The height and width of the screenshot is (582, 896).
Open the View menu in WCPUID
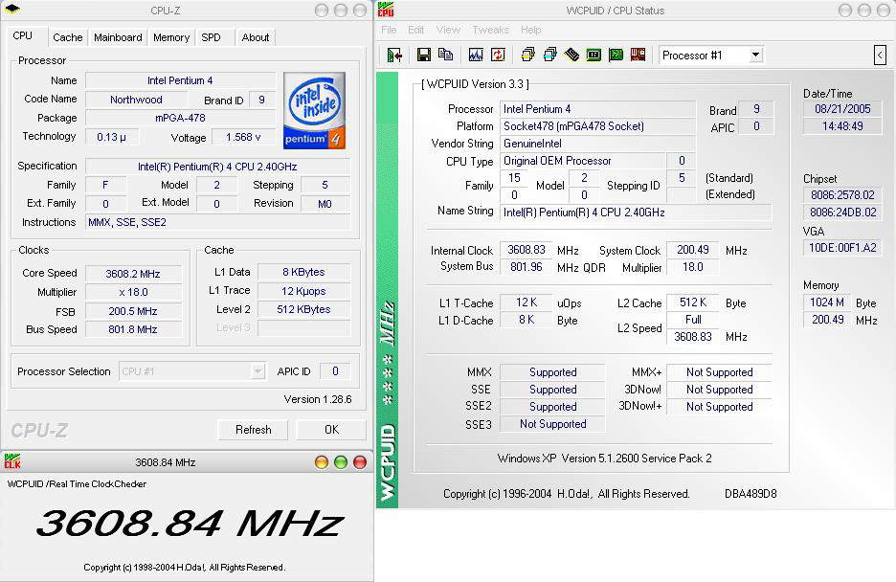(x=448, y=30)
